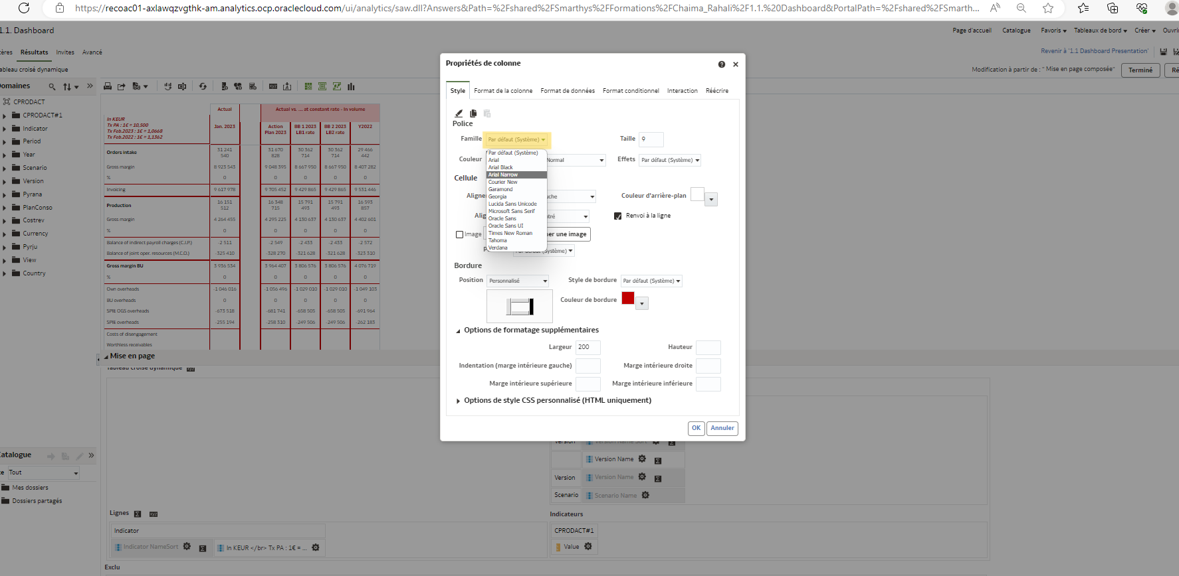
Task: Click sigma totals icon beside Lignes
Action: coord(138,514)
